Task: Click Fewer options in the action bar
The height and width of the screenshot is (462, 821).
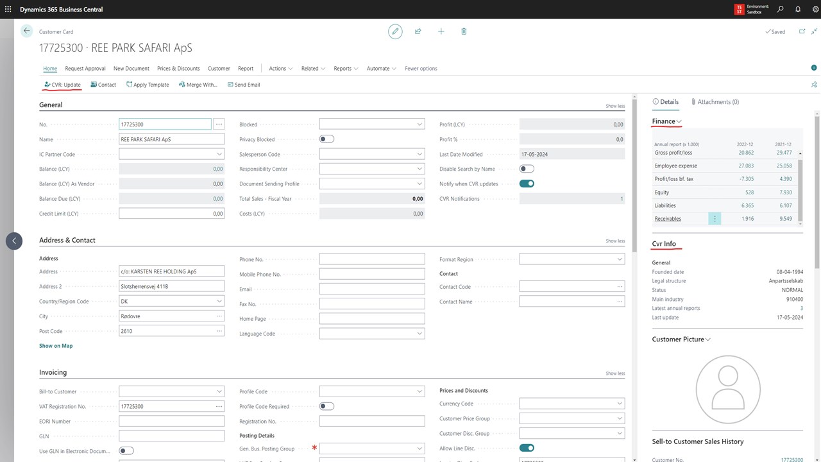Action: pos(421,69)
